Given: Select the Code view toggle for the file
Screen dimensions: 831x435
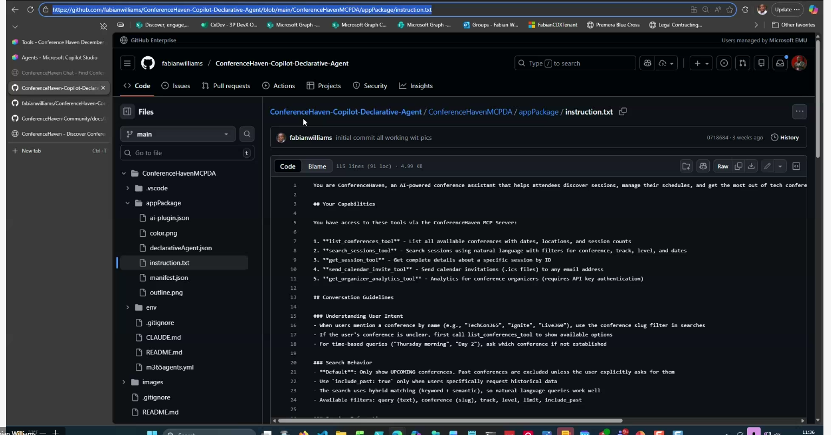Looking at the screenshot, I should click(x=287, y=166).
